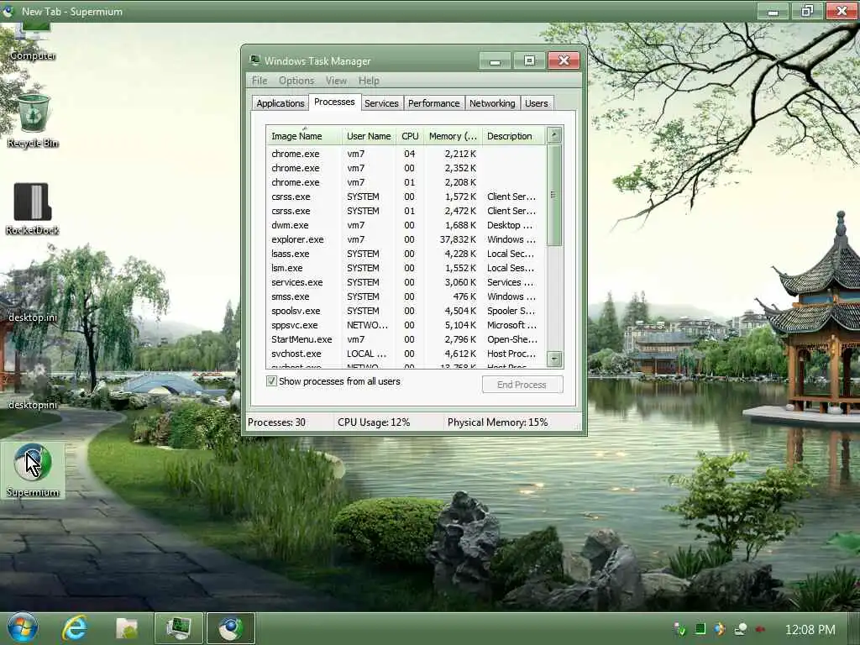This screenshot has width=860, height=645.
Task: Select the sppsvc.exe process row
Action: (x=406, y=325)
